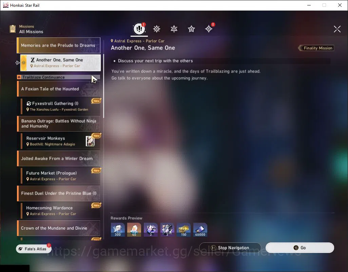Expand A Foxian Tale of the Haunted
Image resolution: width=348 pixels, height=272 pixels.
59,89
